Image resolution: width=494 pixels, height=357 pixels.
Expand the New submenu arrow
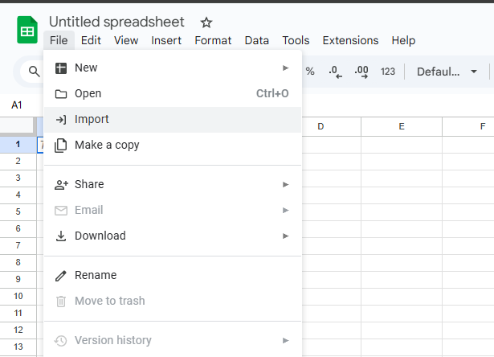coord(285,68)
